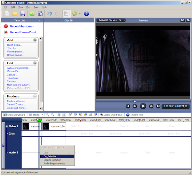Zoom in timeline with magnifier plus icon
Image resolution: width=192 pixels, height=175 pixels.
(48, 115)
